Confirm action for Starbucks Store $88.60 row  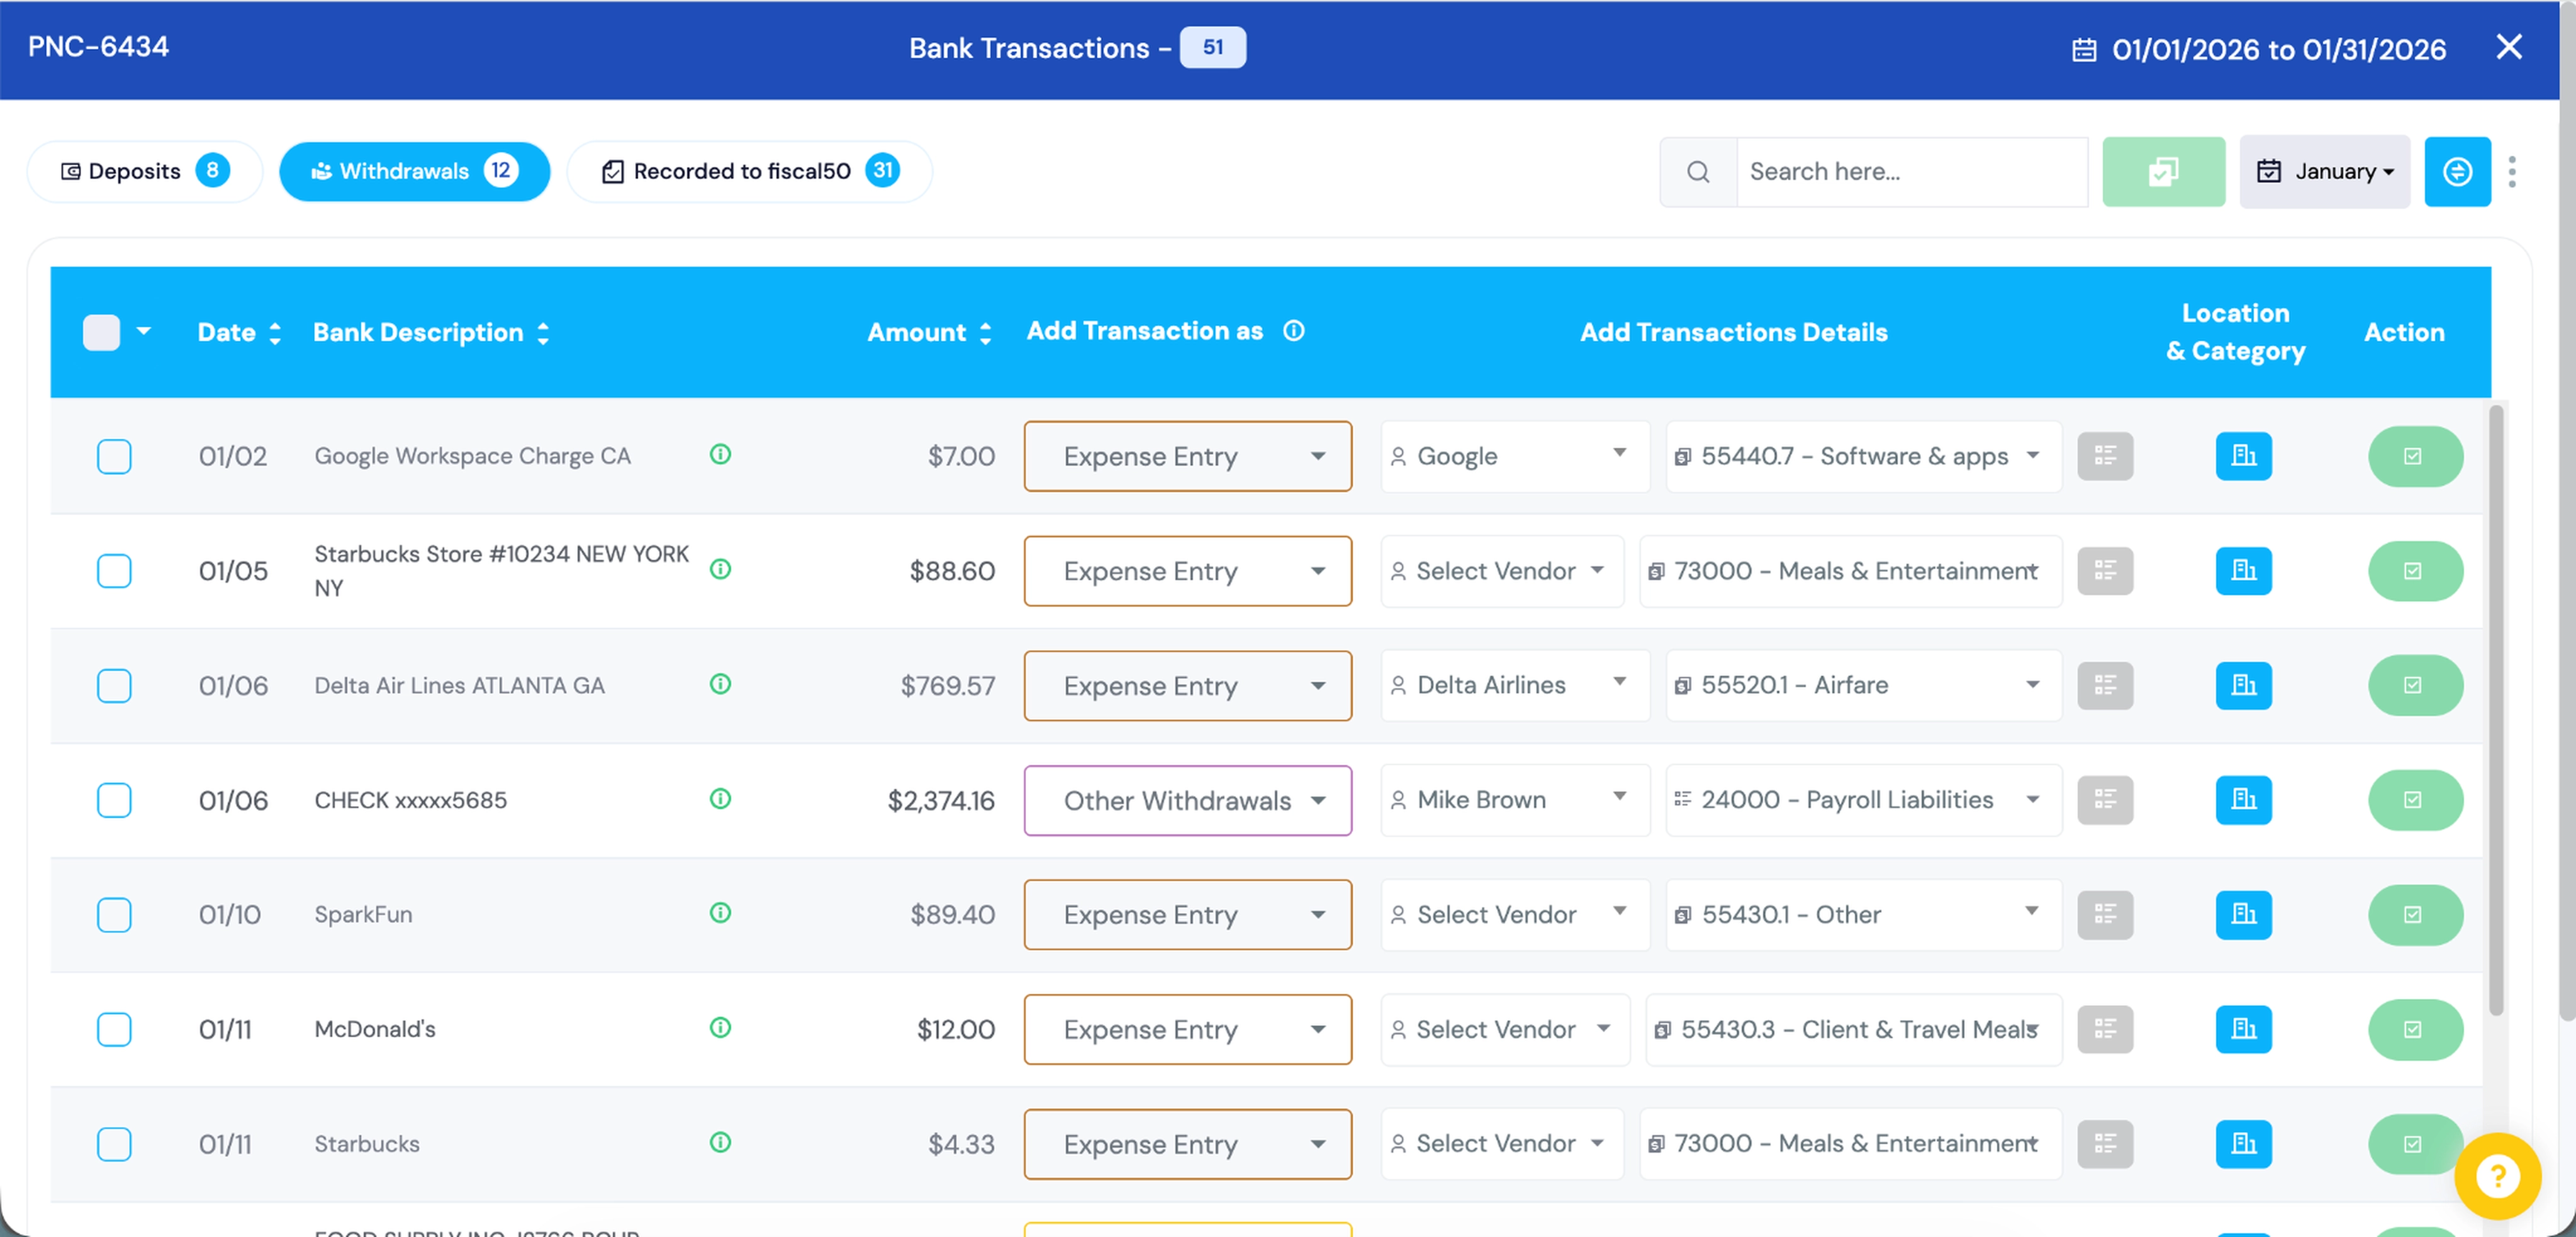click(x=2415, y=571)
